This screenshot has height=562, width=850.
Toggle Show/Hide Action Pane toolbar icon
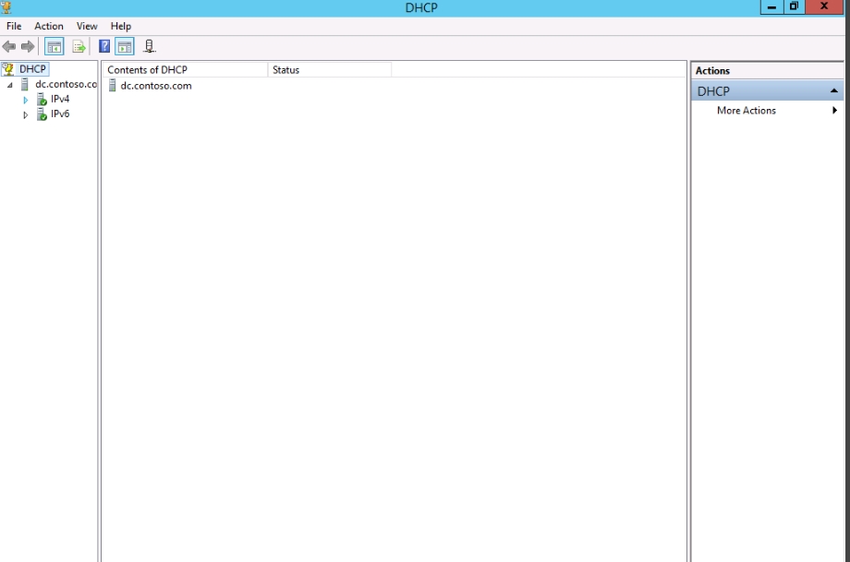coord(125,46)
